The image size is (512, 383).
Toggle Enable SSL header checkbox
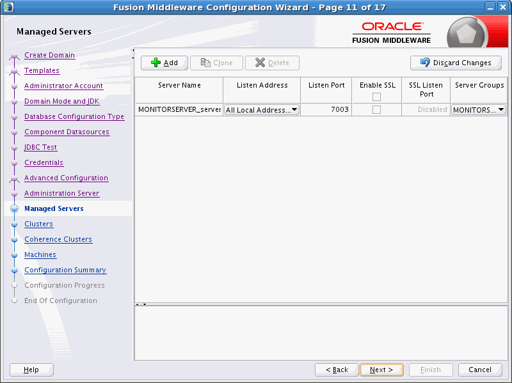[x=376, y=97]
